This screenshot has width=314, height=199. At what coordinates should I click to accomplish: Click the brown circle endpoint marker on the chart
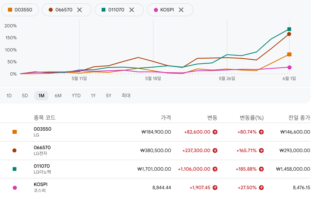289,34
